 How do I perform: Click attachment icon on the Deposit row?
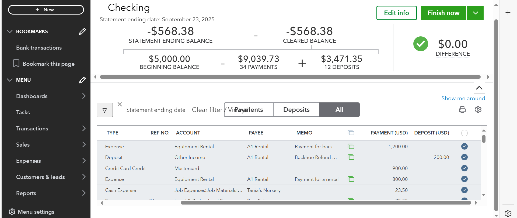click(x=351, y=157)
